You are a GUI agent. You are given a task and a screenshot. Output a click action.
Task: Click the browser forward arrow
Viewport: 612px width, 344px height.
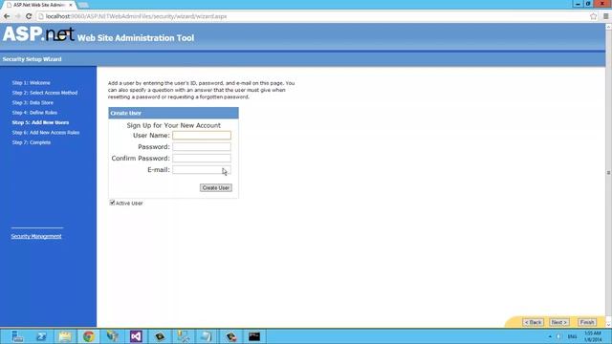[17, 16]
